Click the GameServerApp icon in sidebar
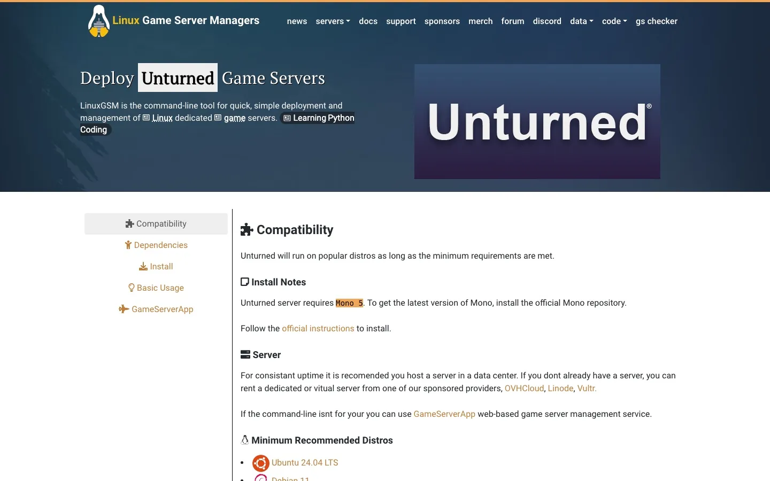770x481 pixels. click(x=124, y=309)
